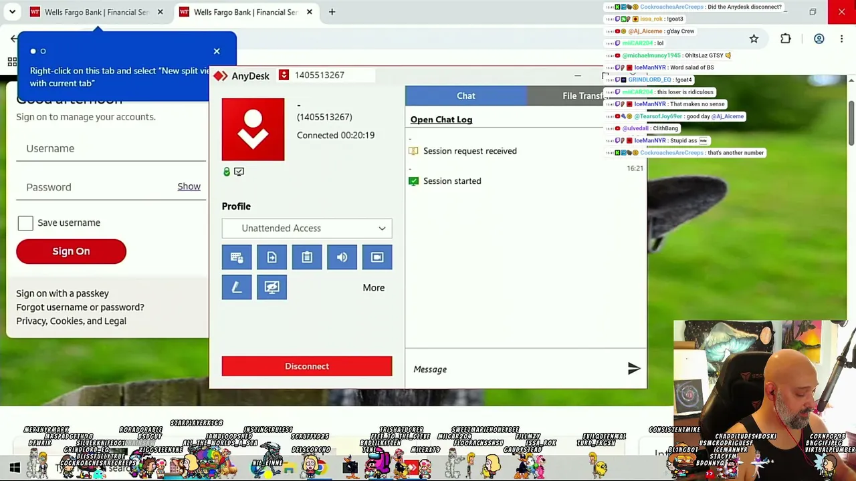Viewport: 856px width, 481px height.
Task: Open Privacy, Cookies, and Legal link
Action: coord(71,321)
